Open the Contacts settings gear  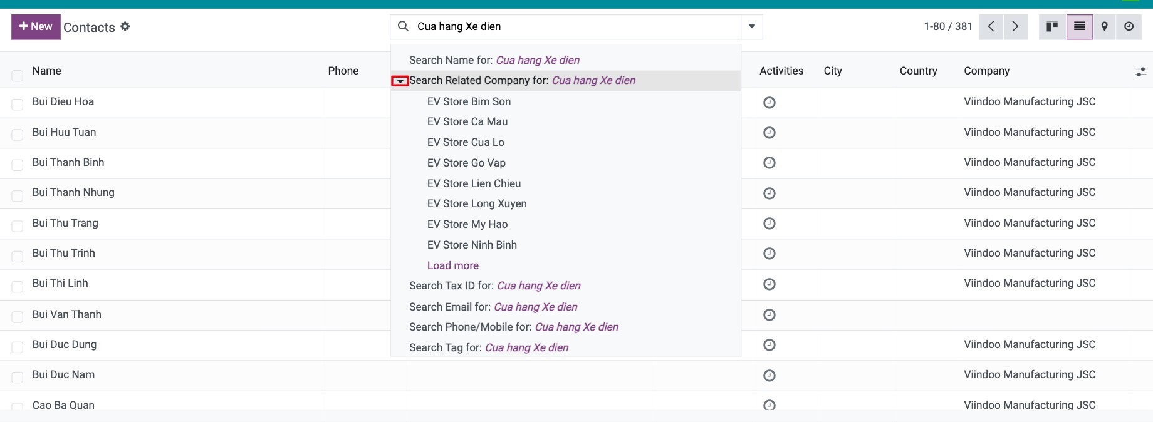125,26
